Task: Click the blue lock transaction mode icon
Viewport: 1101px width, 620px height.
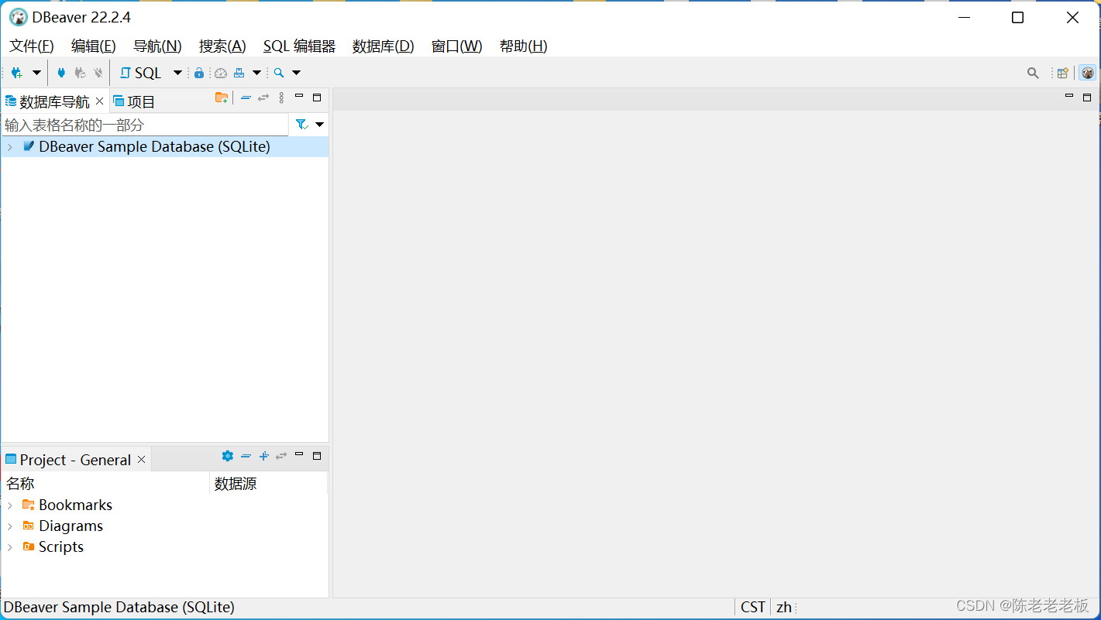Action: (x=199, y=73)
